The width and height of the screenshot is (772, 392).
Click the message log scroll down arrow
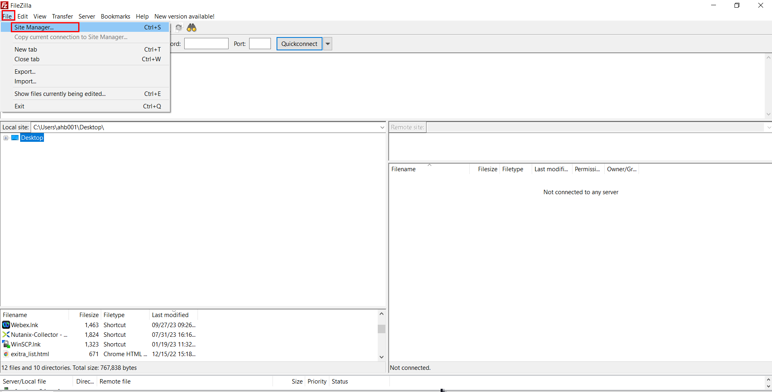click(x=768, y=114)
